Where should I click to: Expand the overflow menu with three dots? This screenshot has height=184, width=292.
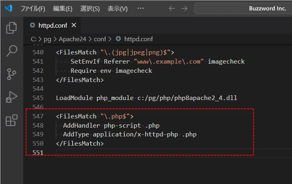[x=140, y=8]
